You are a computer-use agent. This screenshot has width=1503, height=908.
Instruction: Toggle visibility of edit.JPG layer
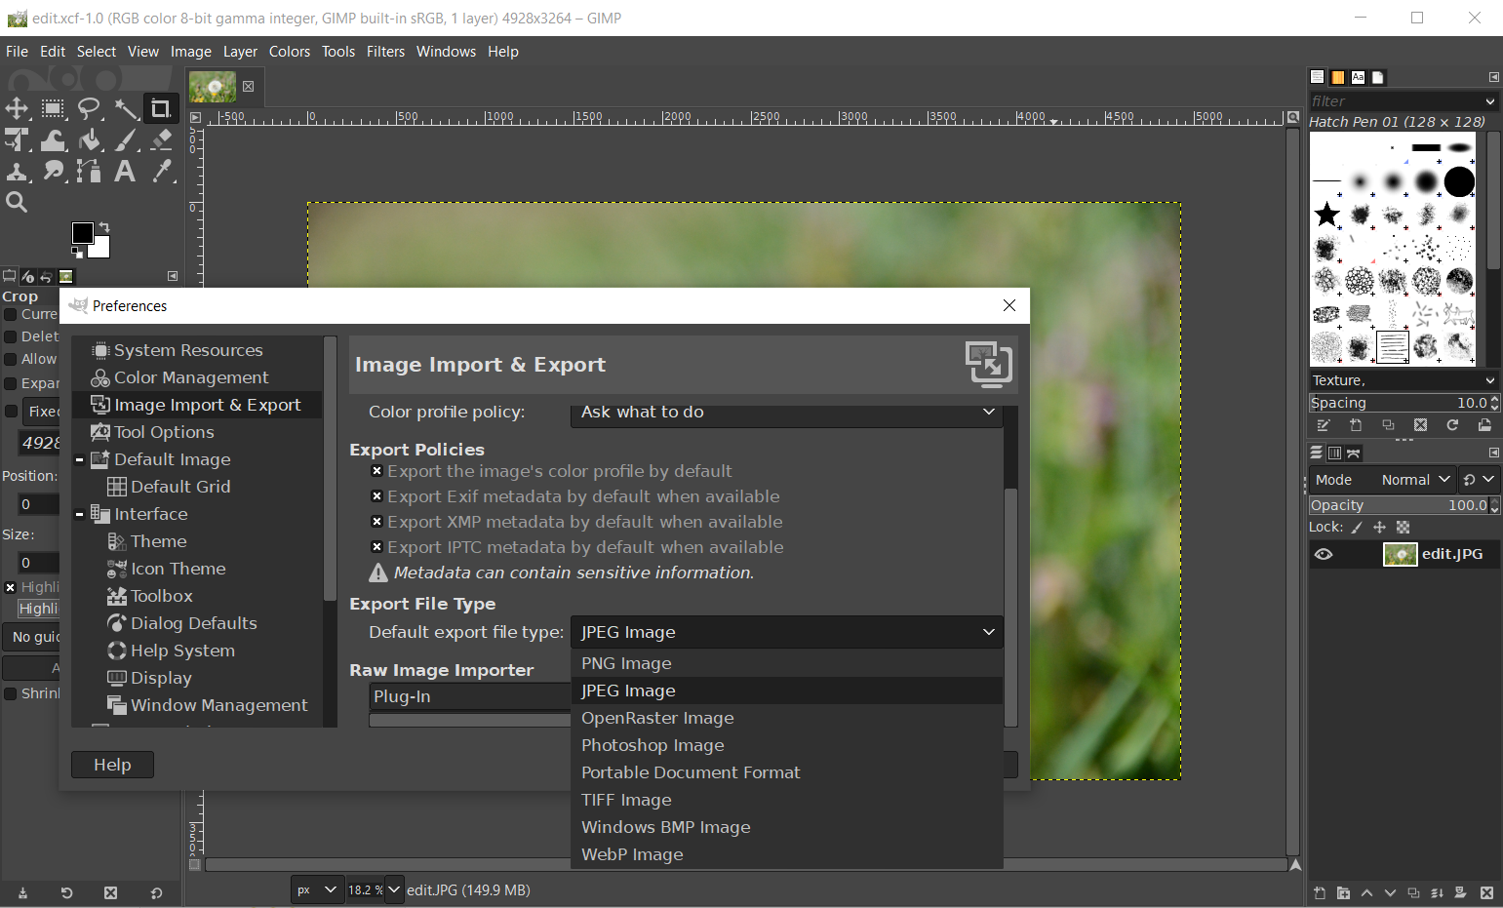pos(1324,554)
